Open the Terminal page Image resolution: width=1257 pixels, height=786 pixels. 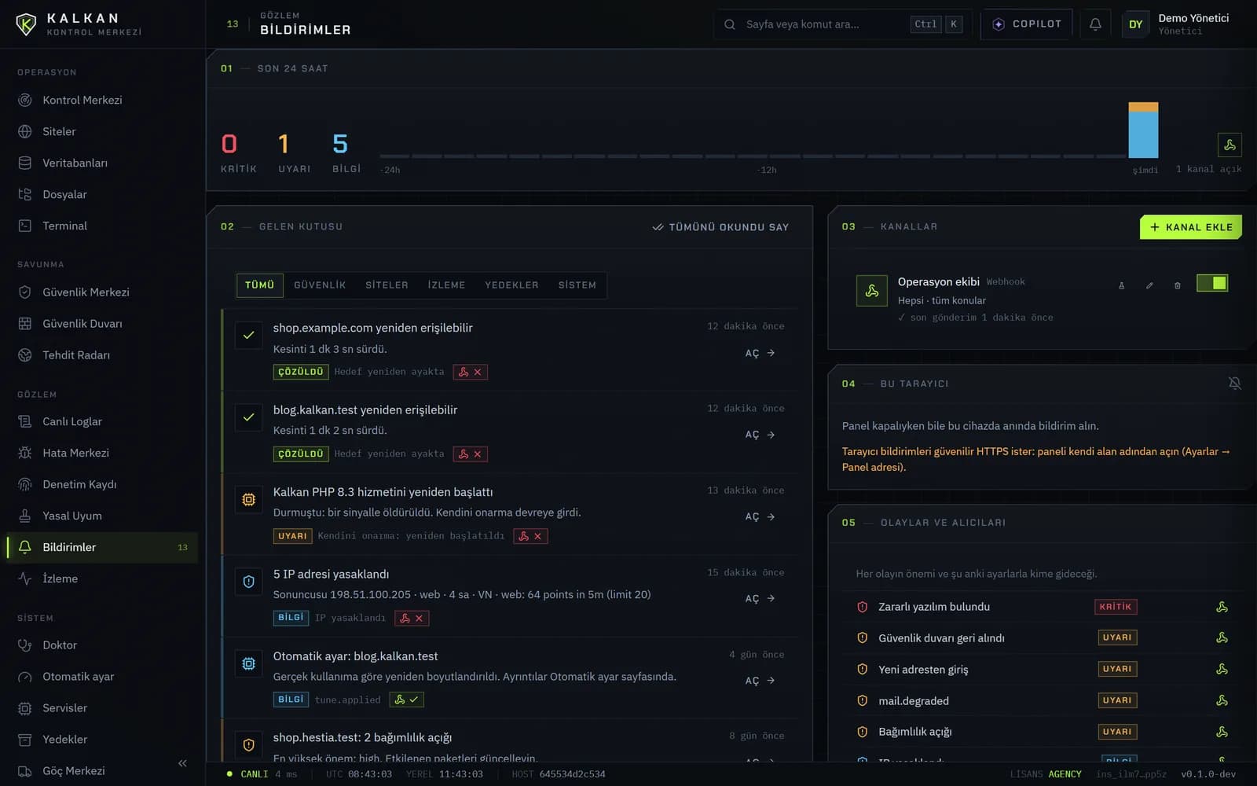(102, 226)
